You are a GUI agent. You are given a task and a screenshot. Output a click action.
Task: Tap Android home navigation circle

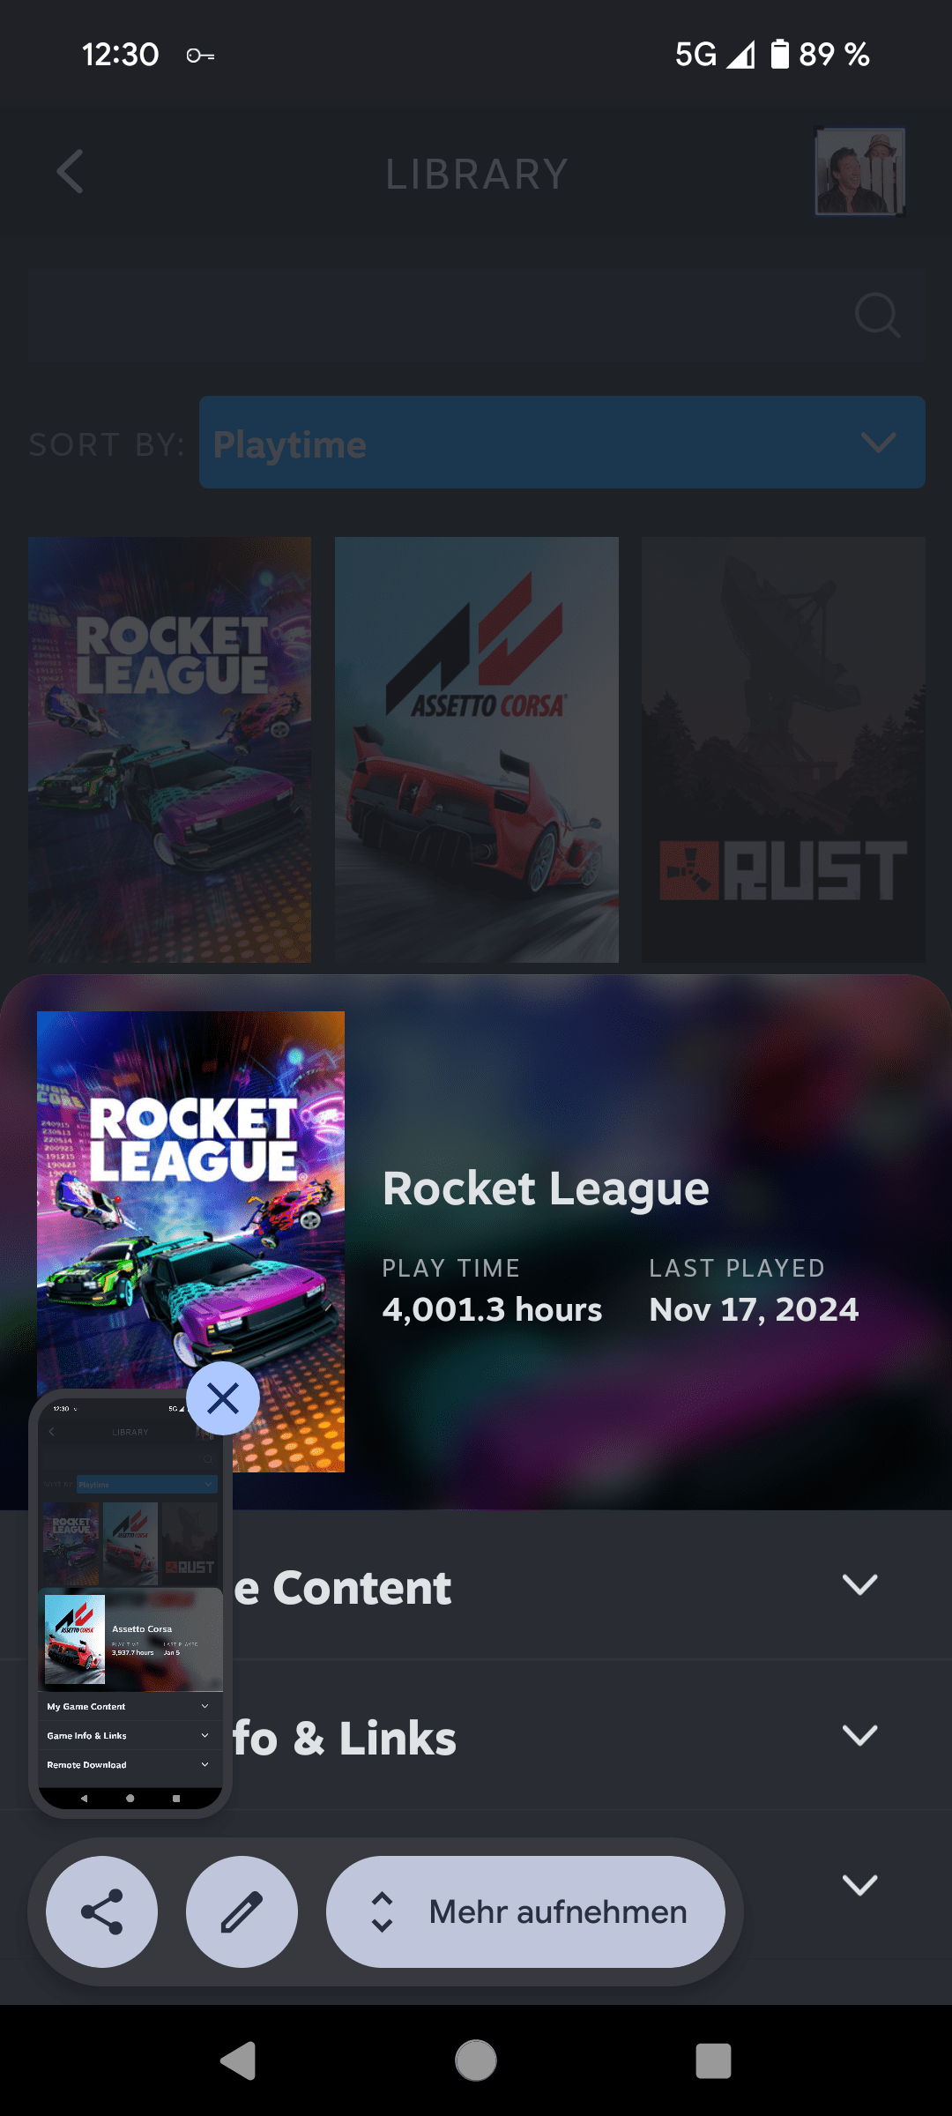point(476,2060)
